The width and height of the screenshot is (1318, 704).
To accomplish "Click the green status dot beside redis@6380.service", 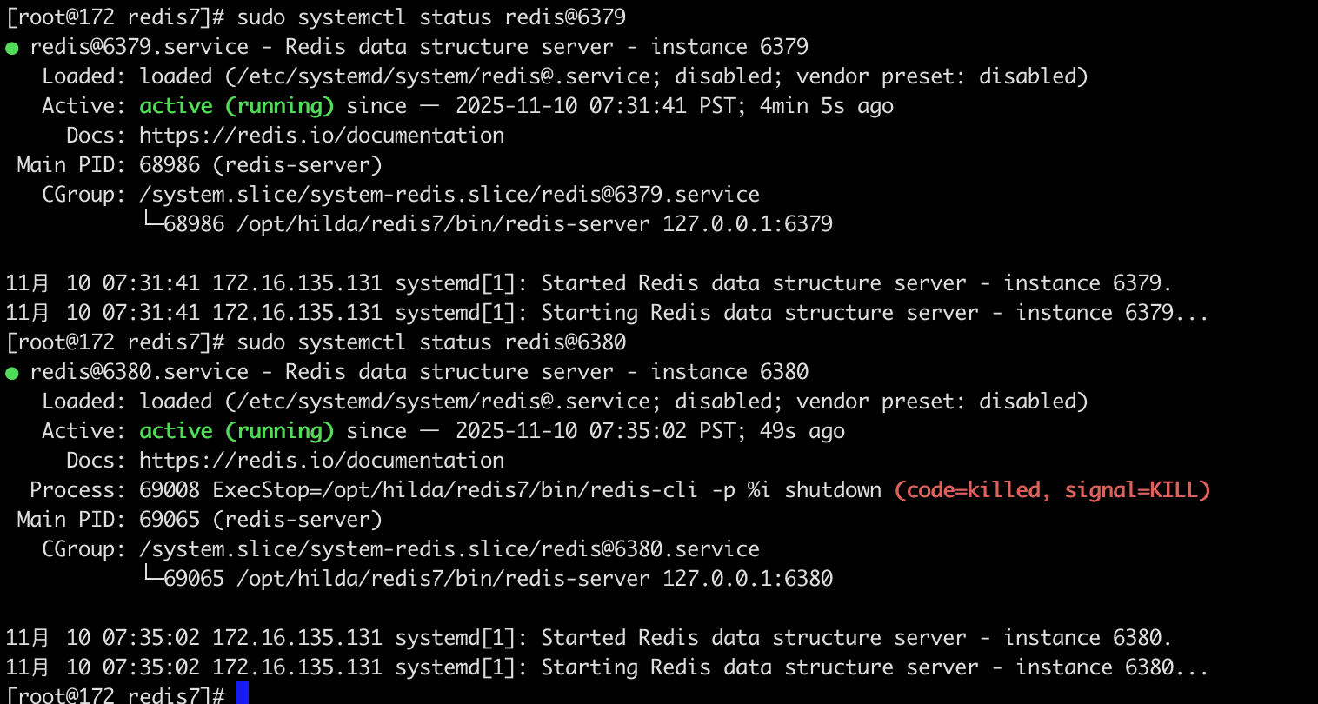I will (x=12, y=373).
